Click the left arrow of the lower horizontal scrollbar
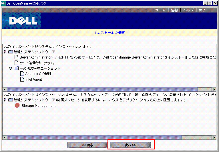 pyautogui.click(x=5, y=138)
